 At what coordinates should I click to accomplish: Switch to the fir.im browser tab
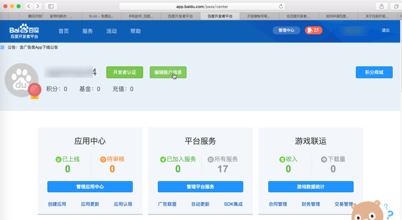pyautogui.click(x=102, y=16)
